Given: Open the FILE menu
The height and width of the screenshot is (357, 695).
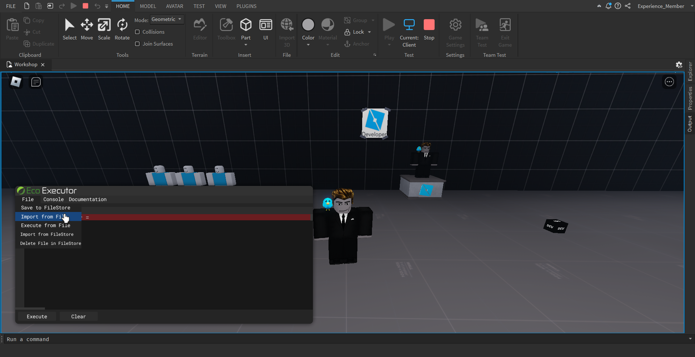Looking at the screenshot, I should click(11, 6).
